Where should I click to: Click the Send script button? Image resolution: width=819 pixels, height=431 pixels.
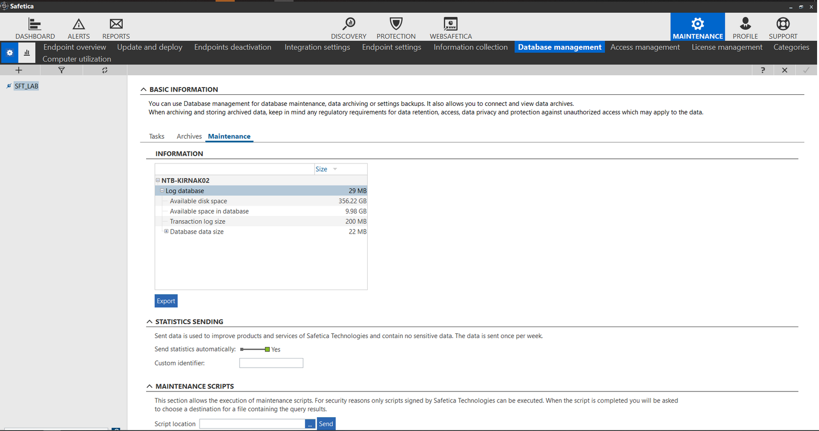click(x=326, y=424)
